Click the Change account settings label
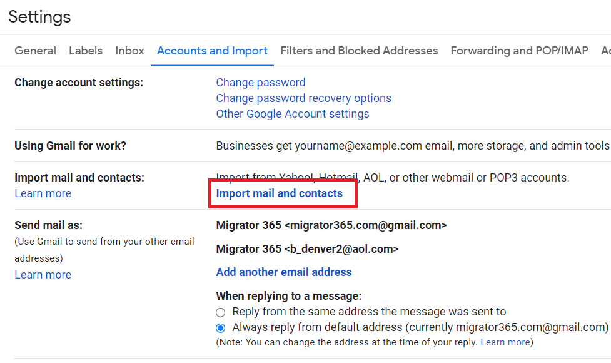The image size is (611, 363). coord(79,83)
